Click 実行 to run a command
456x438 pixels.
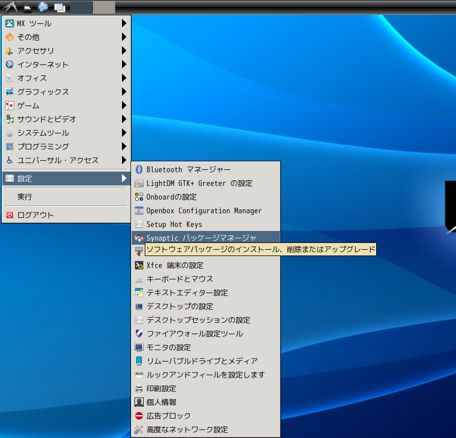(57, 196)
